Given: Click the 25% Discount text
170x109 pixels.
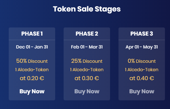Looking at the screenshot, I should tap(87, 61).
